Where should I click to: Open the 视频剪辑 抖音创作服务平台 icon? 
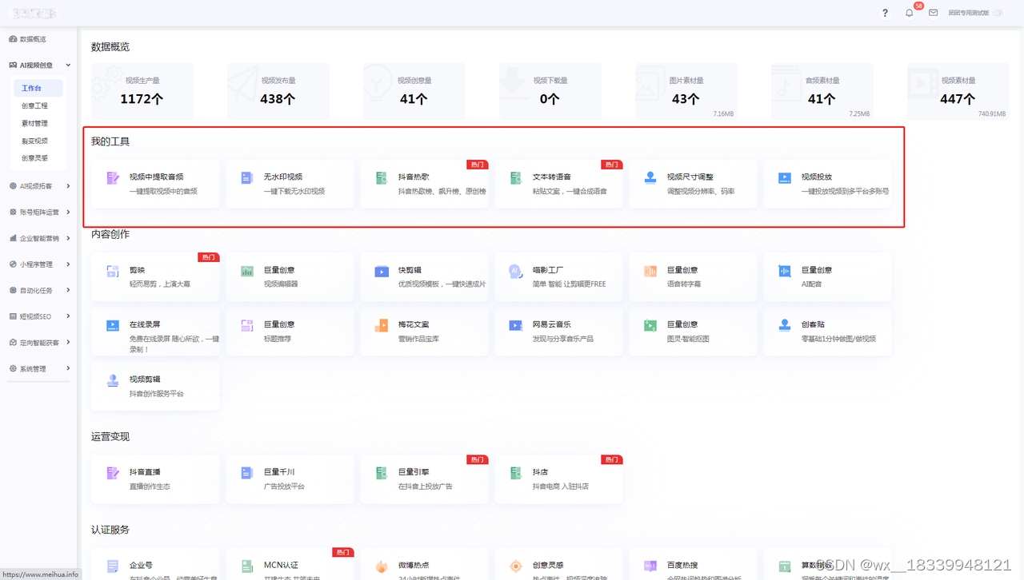point(113,381)
